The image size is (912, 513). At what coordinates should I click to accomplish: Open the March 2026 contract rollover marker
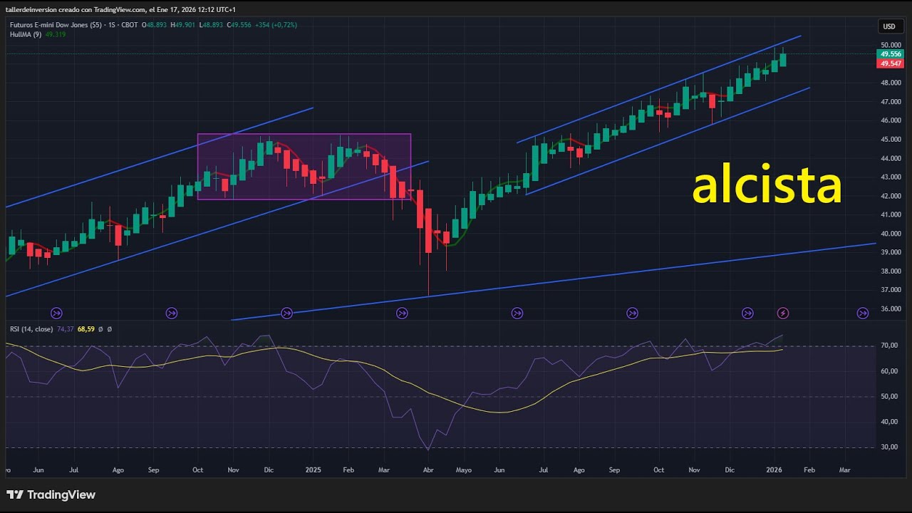863,313
